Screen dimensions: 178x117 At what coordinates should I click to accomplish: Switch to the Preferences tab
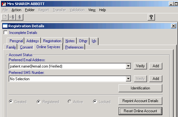click(x=74, y=47)
